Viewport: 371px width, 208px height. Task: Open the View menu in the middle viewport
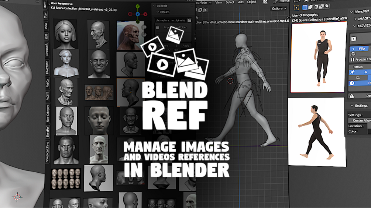(x=219, y=2)
